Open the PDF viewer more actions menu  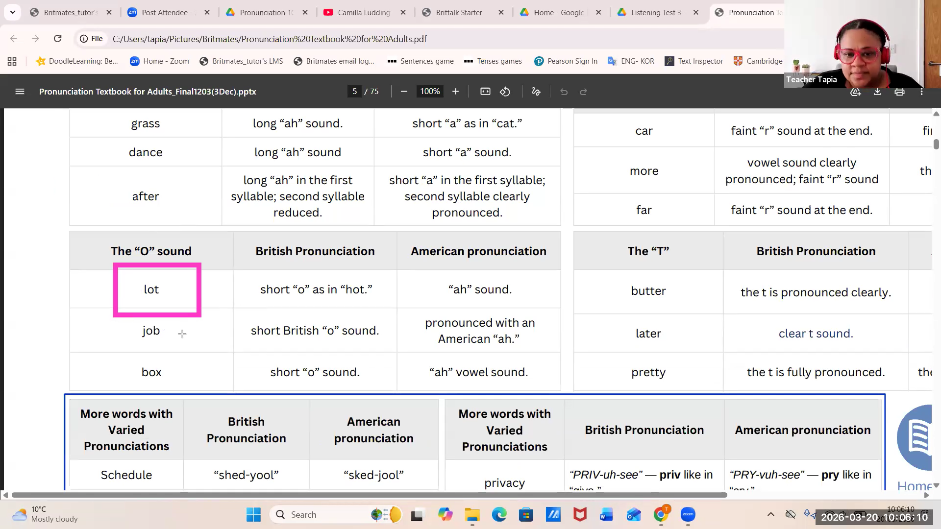click(921, 92)
